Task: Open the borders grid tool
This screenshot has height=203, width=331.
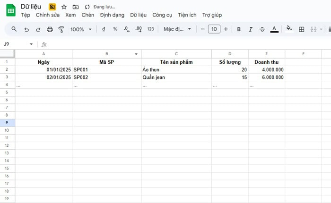Action: point(302,29)
